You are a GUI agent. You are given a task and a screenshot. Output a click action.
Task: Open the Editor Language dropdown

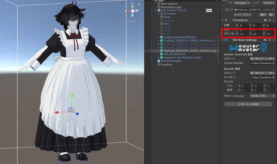(262, 96)
